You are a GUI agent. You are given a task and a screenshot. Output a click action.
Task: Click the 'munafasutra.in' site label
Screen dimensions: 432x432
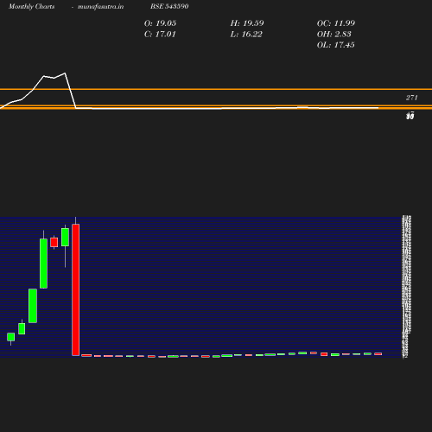(x=100, y=6)
